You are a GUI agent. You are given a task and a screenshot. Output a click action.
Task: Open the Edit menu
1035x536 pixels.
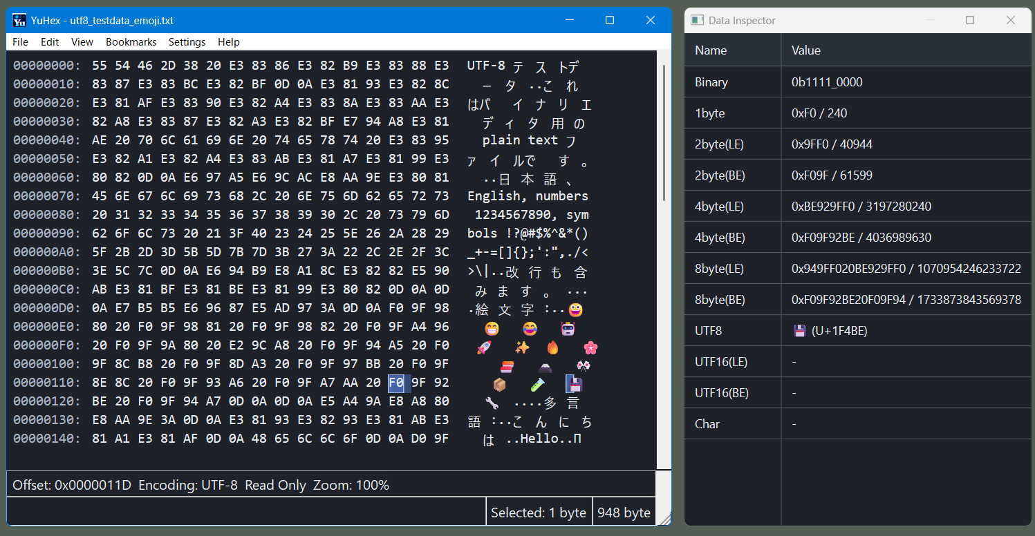pos(50,42)
